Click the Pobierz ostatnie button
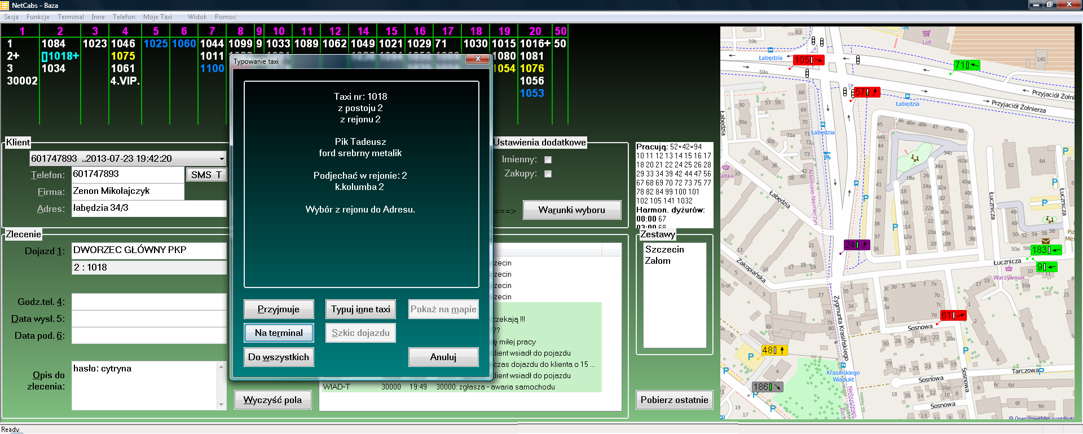This screenshot has height=434, width=1083. click(x=674, y=400)
